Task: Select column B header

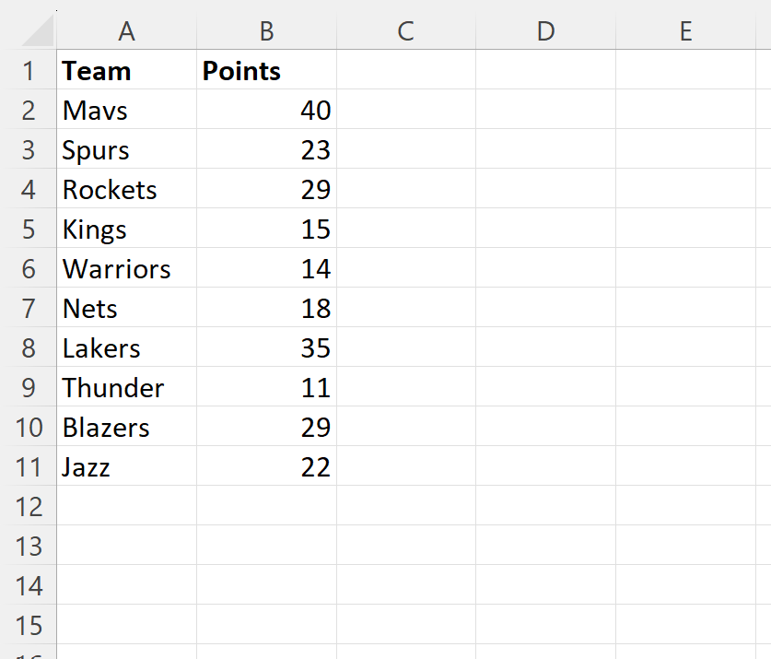Action: coord(266,31)
